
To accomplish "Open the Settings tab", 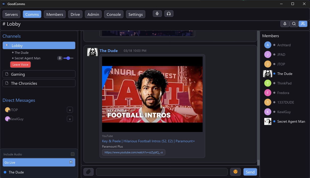I will 136,14.
